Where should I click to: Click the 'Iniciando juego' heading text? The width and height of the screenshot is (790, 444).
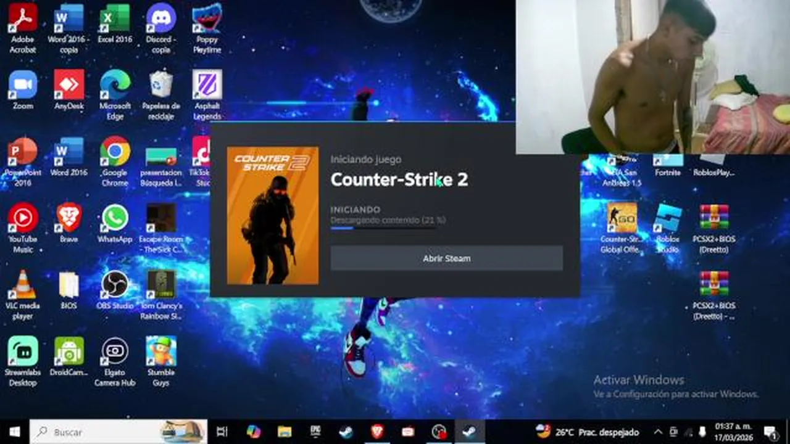click(x=366, y=159)
